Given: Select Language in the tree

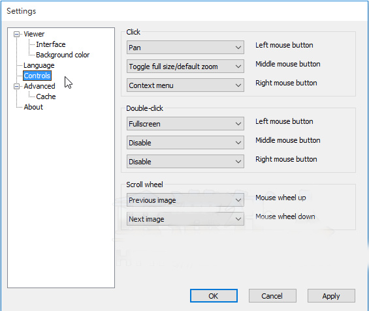Looking at the screenshot, I should point(39,65).
